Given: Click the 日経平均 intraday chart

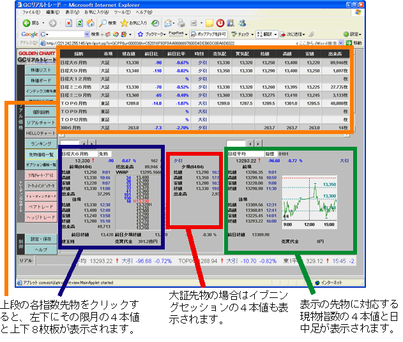Looking at the screenshot, I should (x=309, y=202).
